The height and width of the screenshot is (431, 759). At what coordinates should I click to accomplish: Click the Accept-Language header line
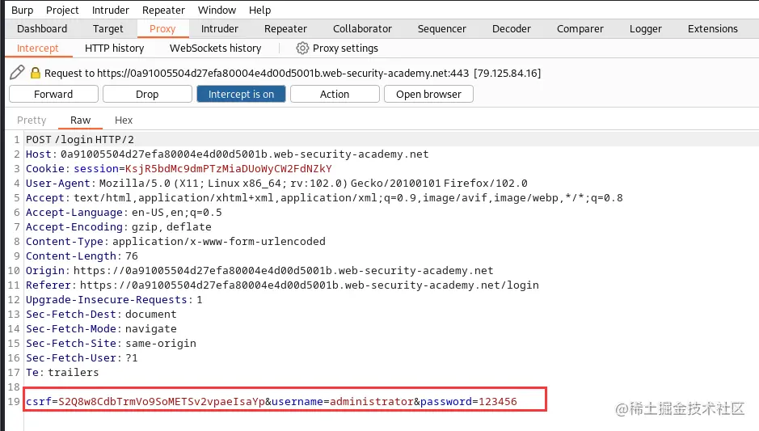tap(124, 212)
